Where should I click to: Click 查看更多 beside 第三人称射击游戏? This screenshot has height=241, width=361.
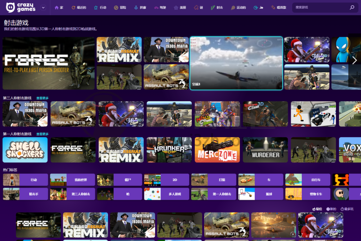click(x=42, y=98)
